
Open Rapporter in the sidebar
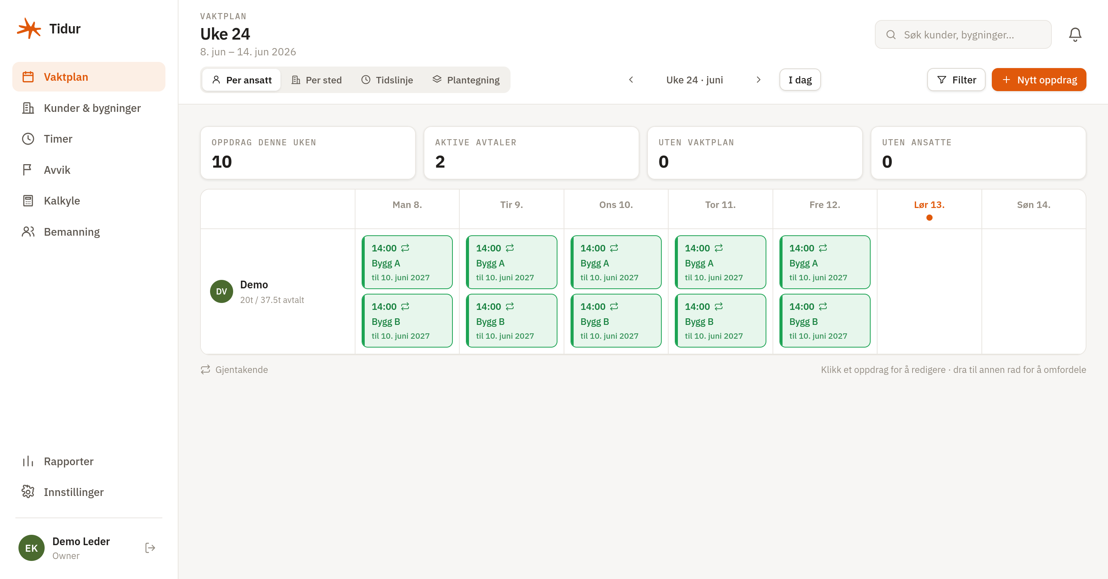[x=88, y=461]
